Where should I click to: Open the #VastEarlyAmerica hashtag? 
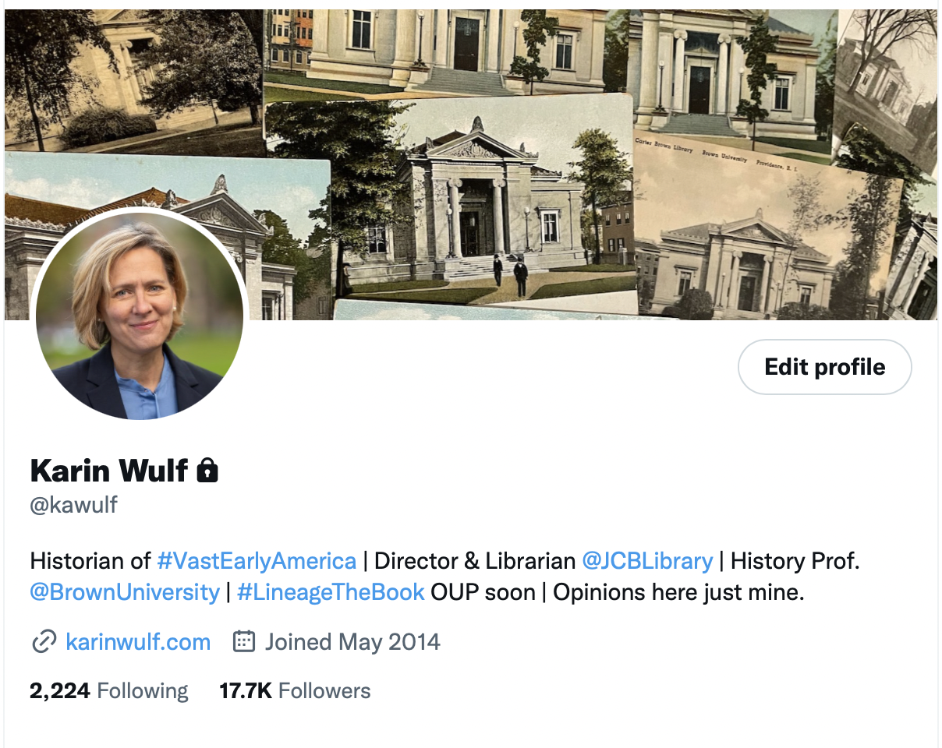coord(257,561)
